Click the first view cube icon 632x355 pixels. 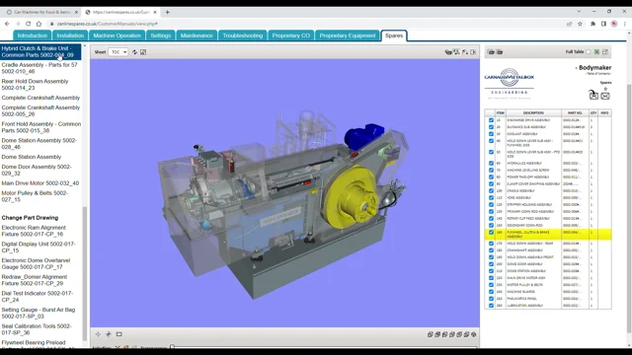[431, 334]
